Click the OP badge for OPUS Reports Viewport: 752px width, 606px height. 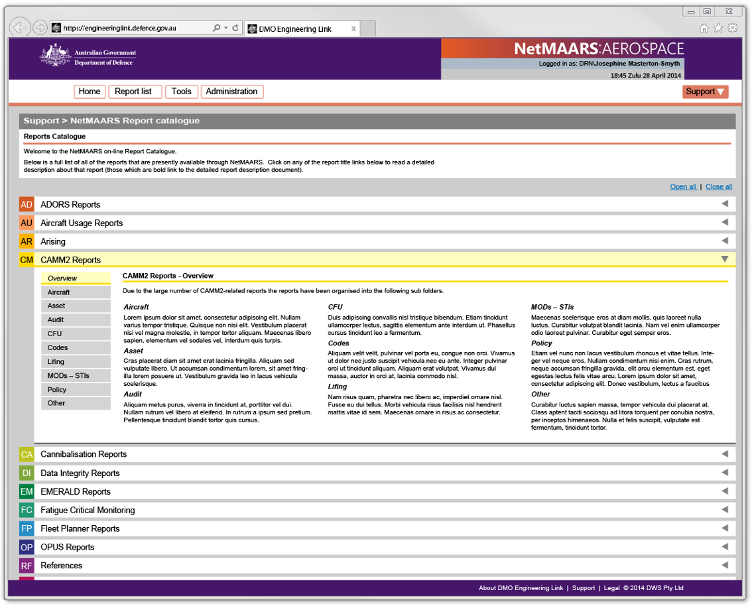pyautogui.click(x=27, y=547)
